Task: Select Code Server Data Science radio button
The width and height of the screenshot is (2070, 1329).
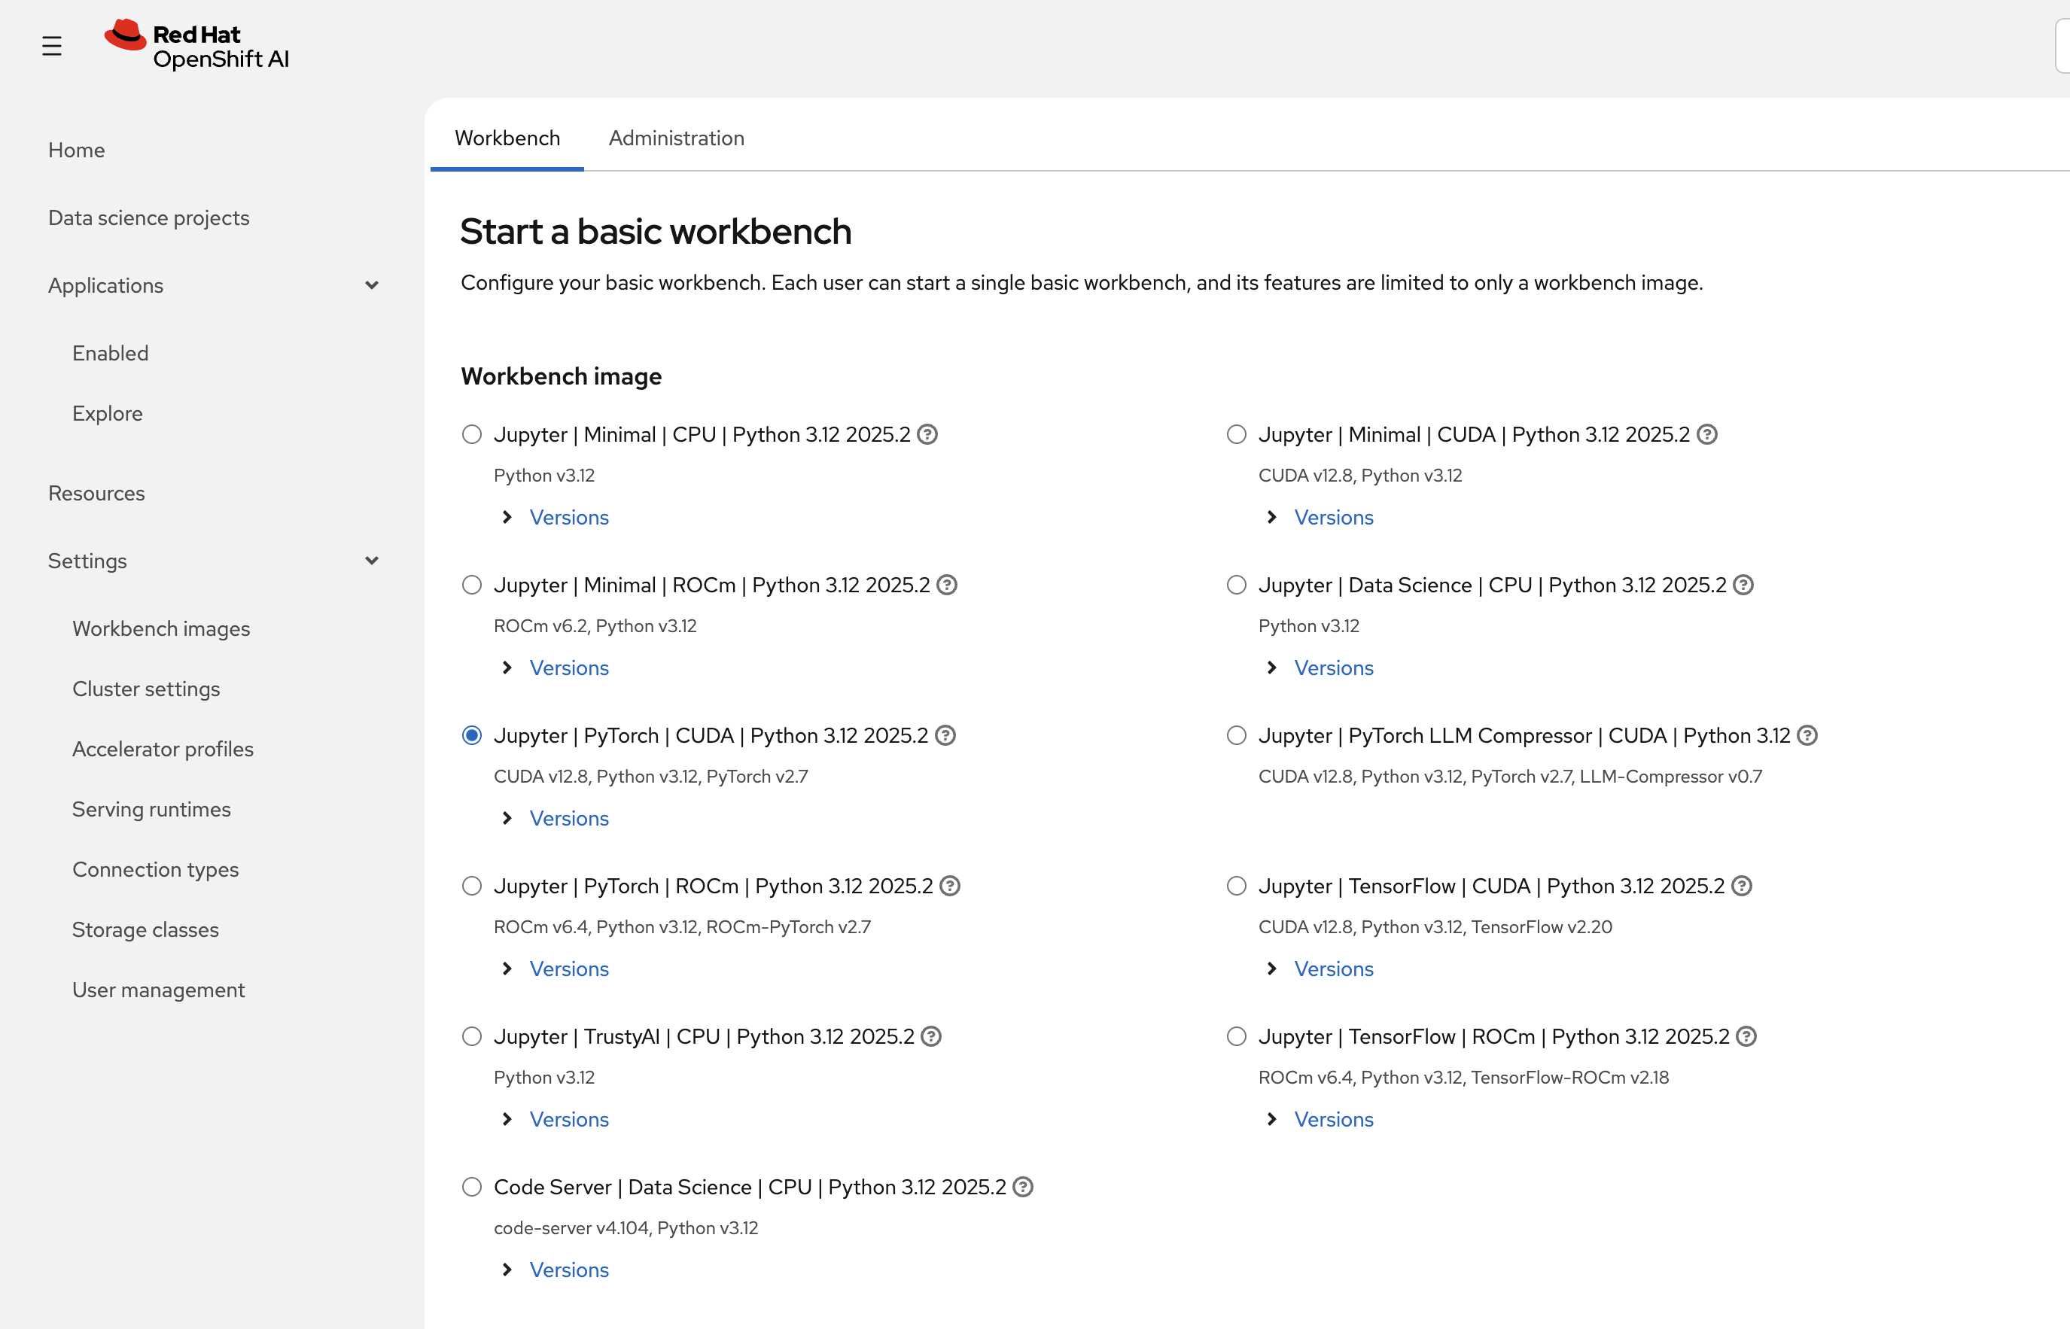Action: point(471,1187)
